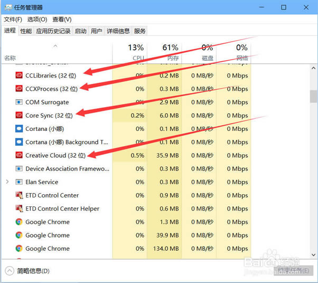Image resolution: width=318 pixels, height=283 pixels.
Task: Select Cortana (小娜) Background T... row name
Action: pos(67,142)
